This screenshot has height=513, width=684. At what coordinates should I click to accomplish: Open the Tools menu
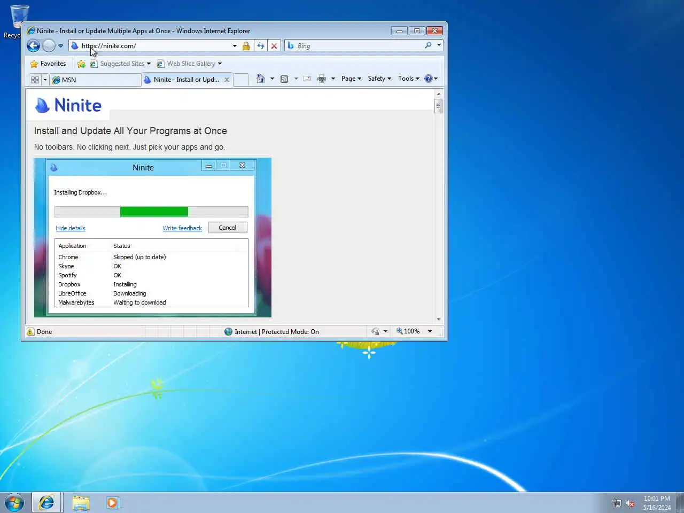coord(409,79)
